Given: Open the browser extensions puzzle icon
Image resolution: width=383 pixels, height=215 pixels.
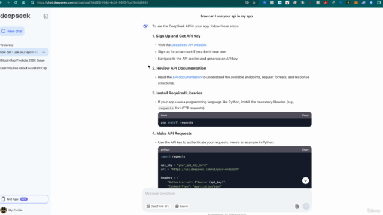Looking at the screenshot, I should point(379,2).
